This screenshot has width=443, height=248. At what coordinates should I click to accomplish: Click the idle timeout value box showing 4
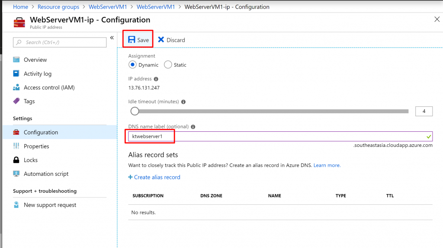click(424, 111)
